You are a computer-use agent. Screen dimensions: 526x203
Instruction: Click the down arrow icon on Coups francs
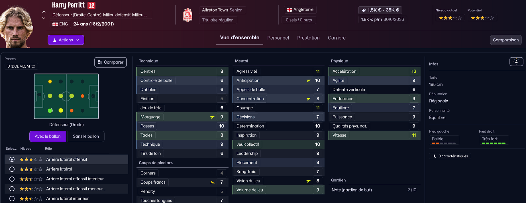[212, 182]
